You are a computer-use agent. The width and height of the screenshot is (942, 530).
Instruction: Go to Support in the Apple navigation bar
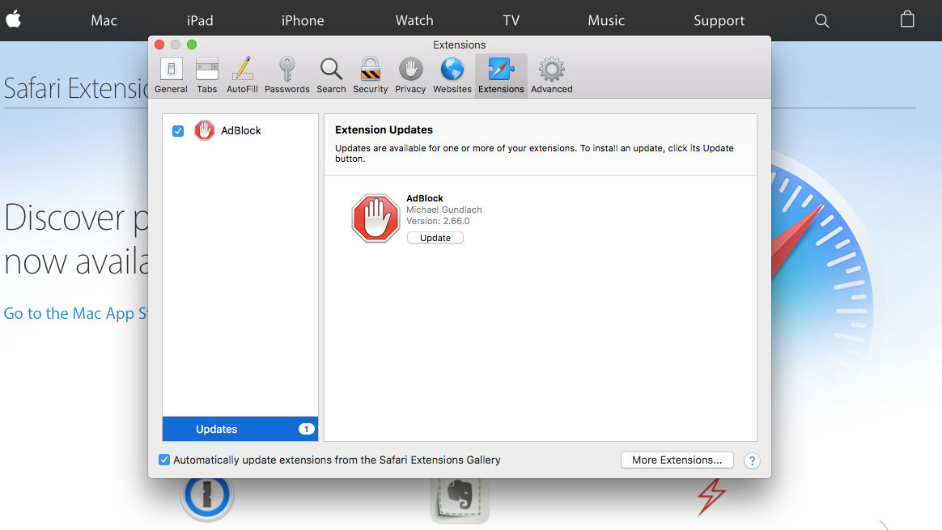point(719,20)
